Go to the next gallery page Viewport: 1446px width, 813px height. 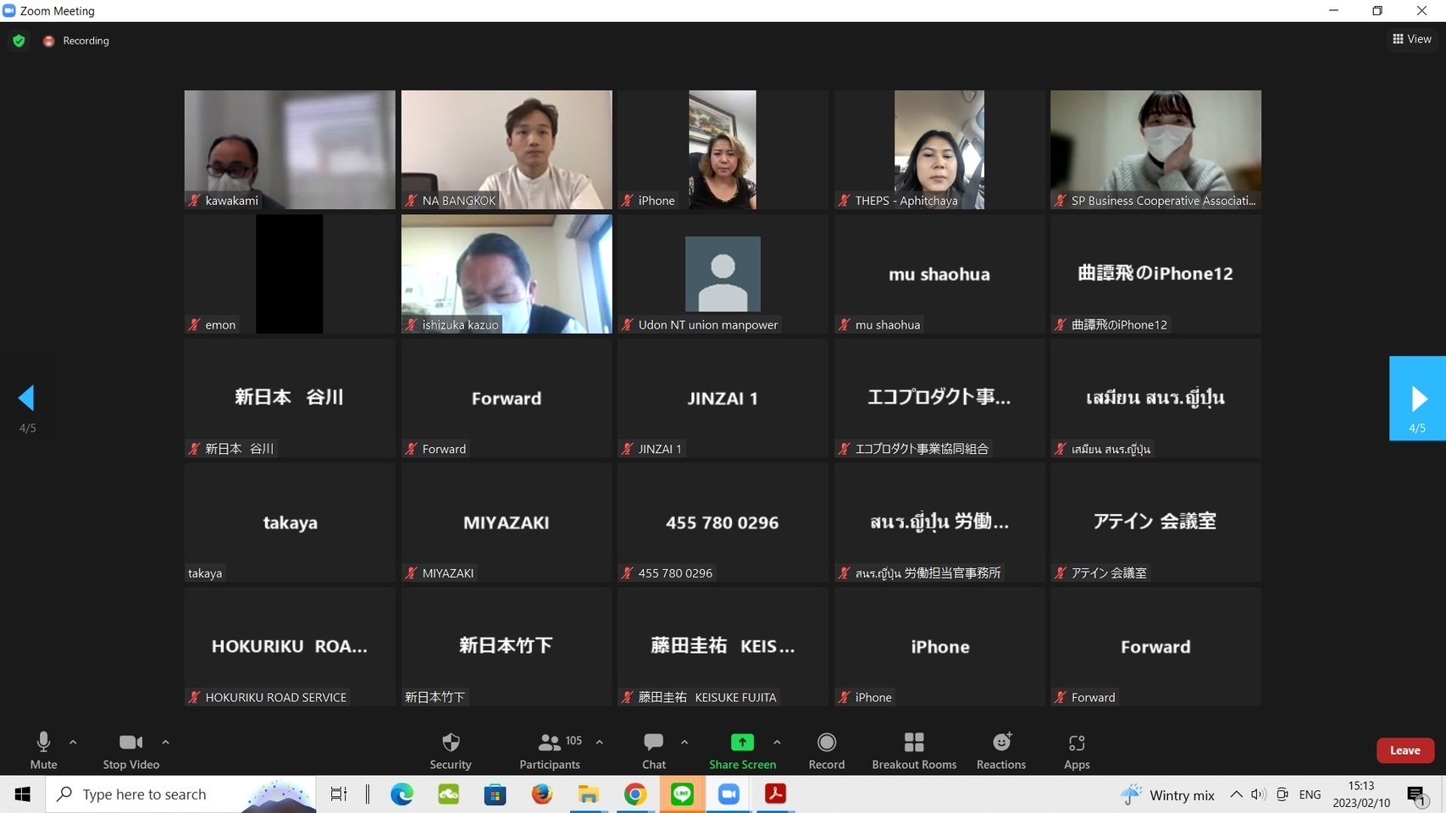pos(1417,398)
